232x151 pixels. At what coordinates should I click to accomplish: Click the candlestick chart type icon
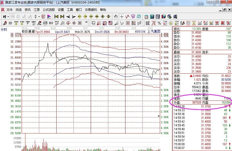pyautogui.click(x=35, y=17)
